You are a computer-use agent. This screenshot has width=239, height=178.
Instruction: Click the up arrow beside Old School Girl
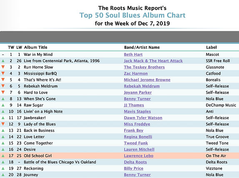tap(3, 156)
